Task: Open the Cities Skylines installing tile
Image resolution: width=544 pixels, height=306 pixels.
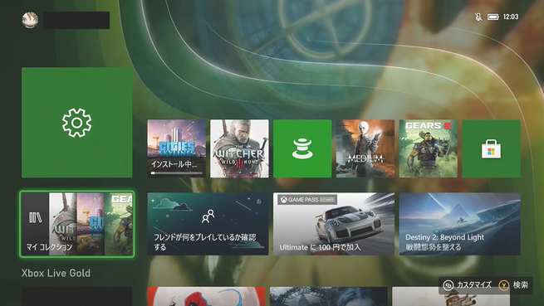Action: pyautogui.click(x=177, y=148)
